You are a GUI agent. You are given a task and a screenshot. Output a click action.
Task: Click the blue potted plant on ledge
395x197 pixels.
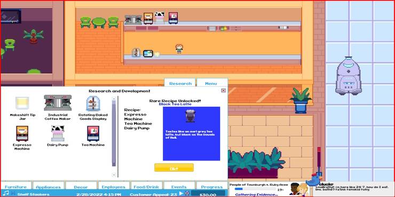[301, 101]
